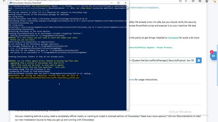Click the 'Installing Chocolatey on the local machine' line
Image resolution: width=218 pixels, height=122 pixels.
[29, 32]
